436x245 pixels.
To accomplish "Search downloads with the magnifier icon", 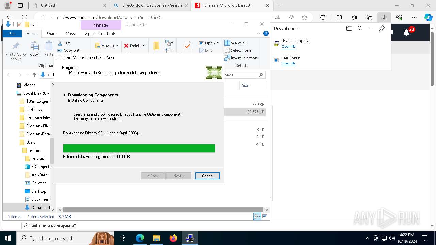I will tap(360, 28).
